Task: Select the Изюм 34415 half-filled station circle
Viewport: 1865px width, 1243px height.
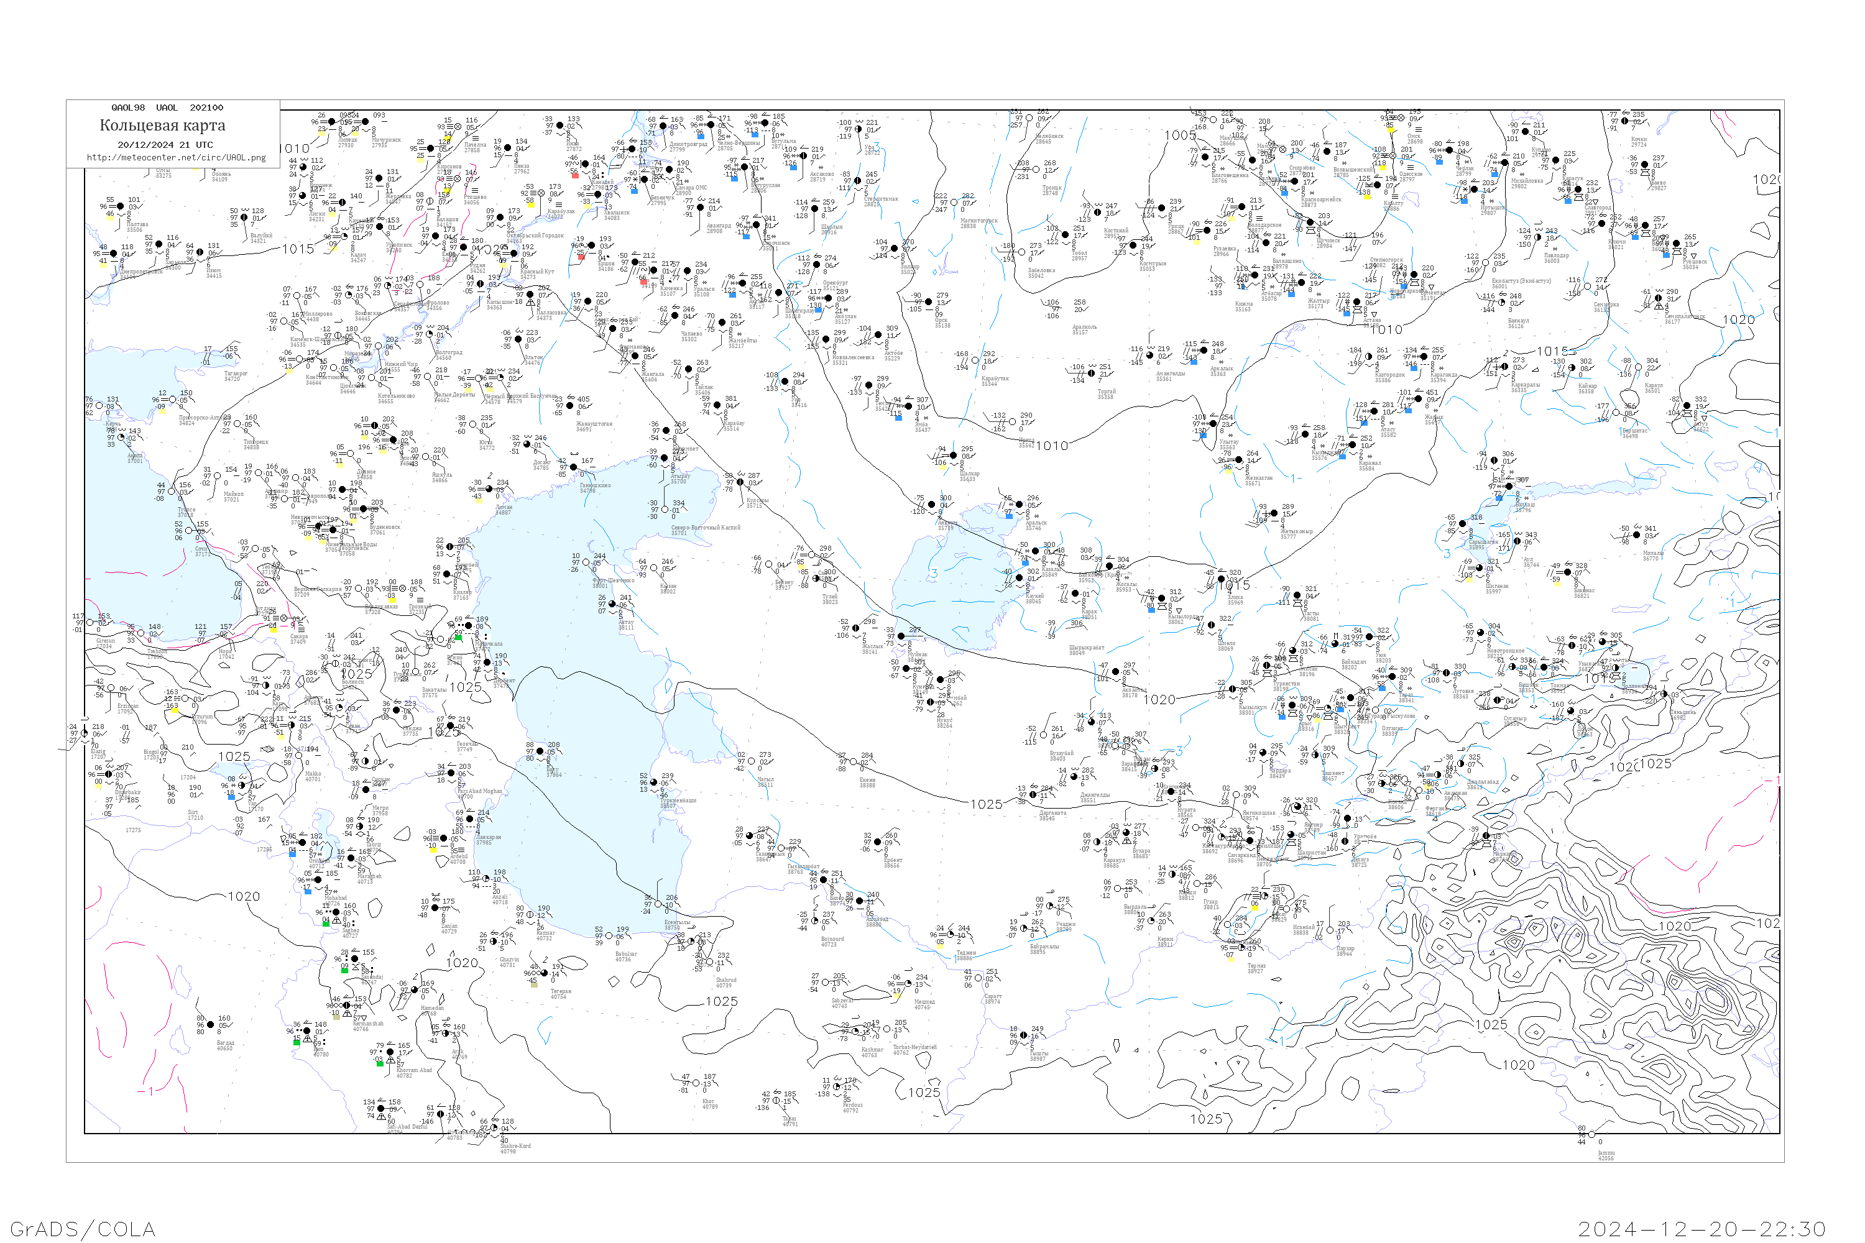Action: click(200, 252)
